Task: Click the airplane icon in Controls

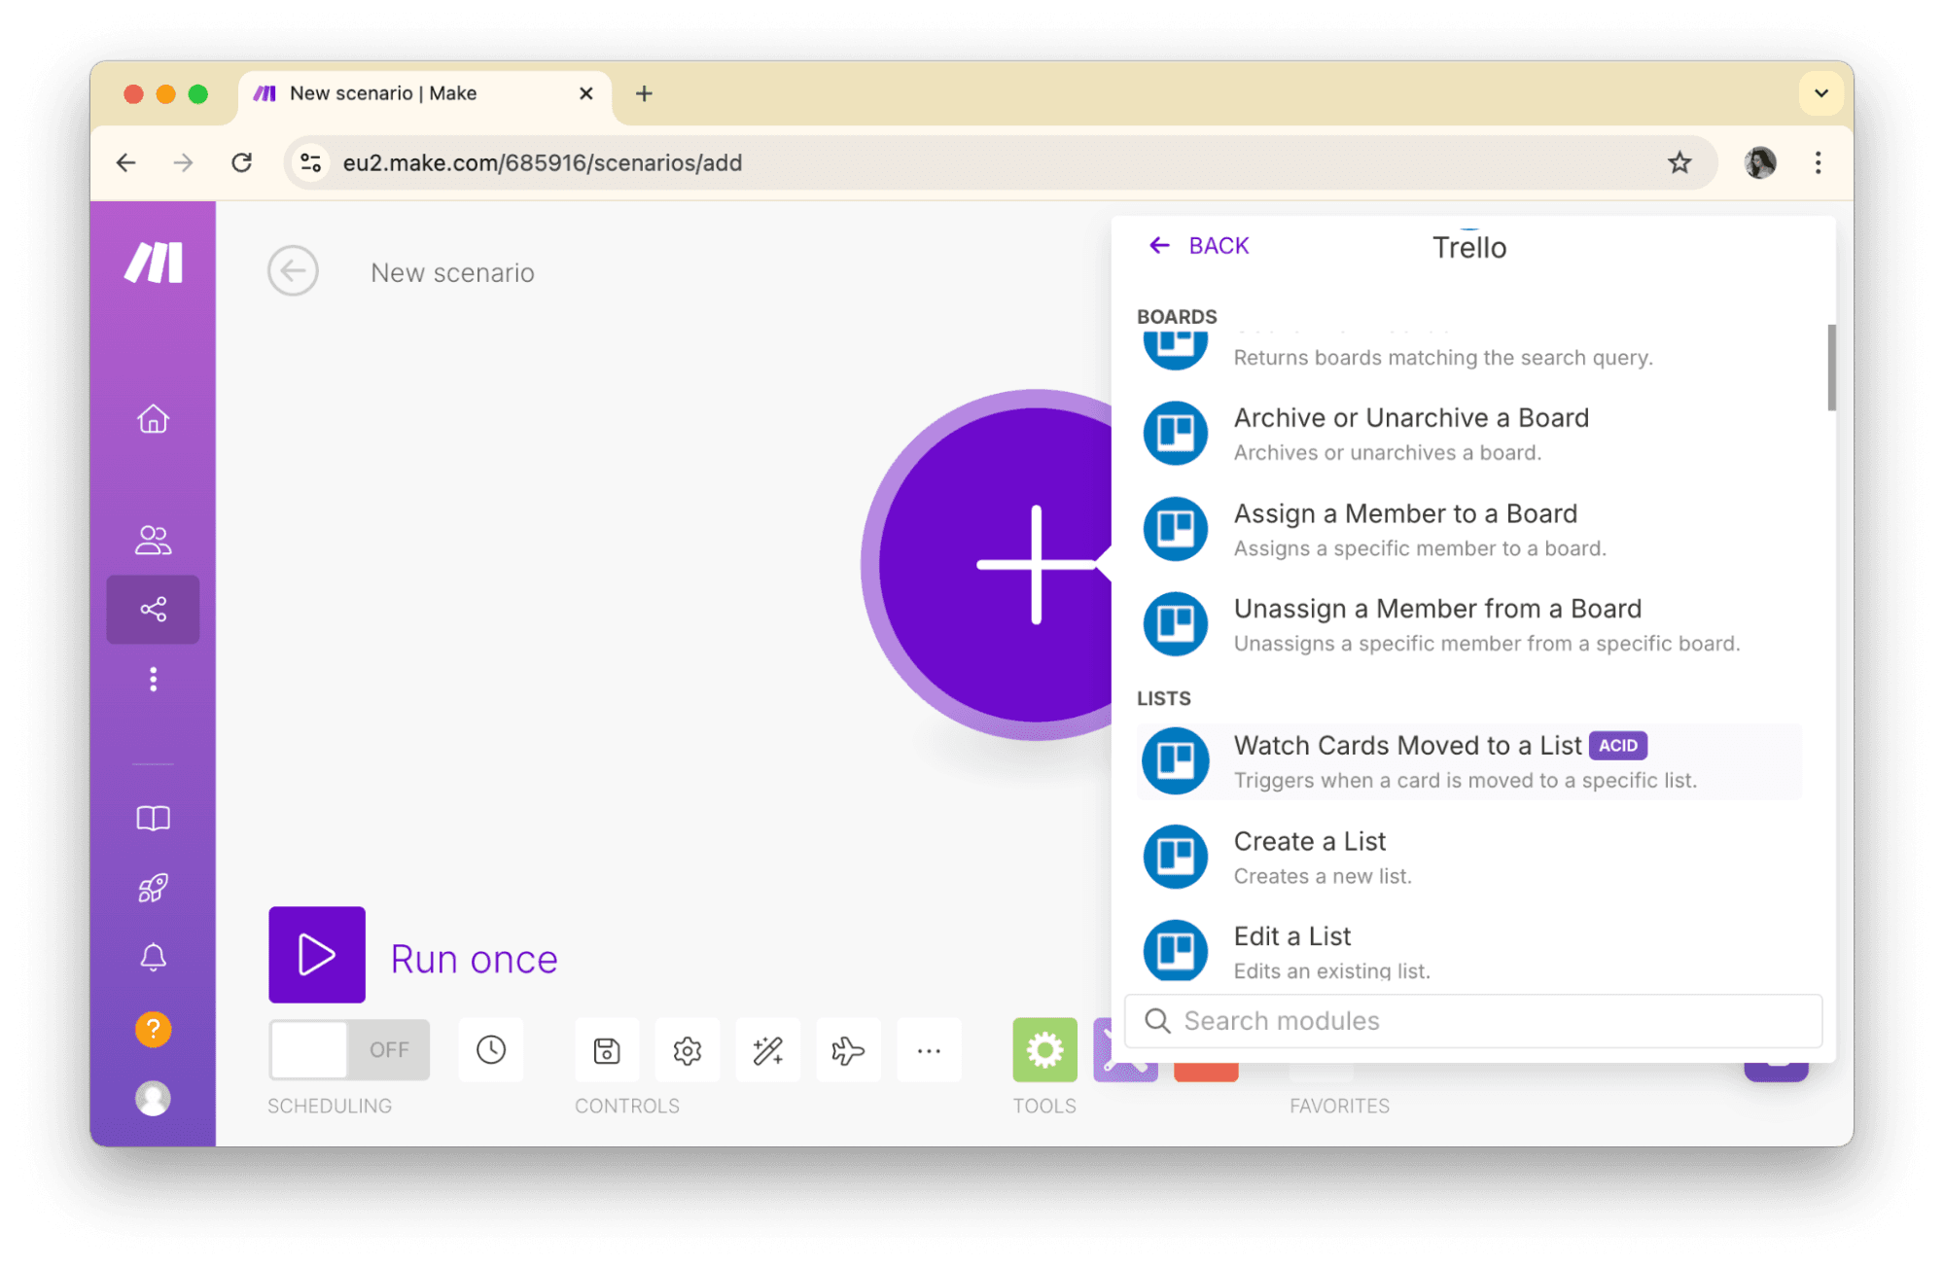Action: pos(847,1050)
